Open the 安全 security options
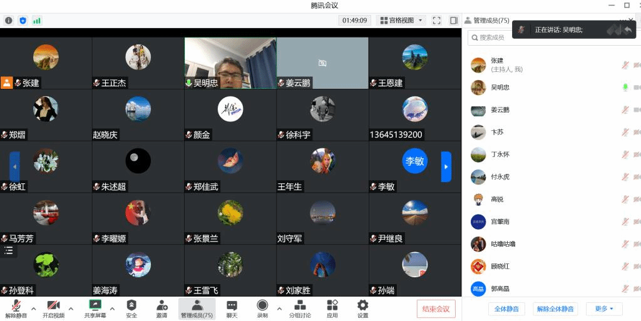641x321 pixels. pyautogui.click(x=131, y=308)
